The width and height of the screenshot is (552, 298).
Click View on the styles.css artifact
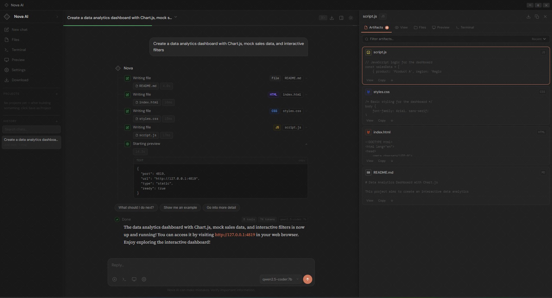(370, 121)
